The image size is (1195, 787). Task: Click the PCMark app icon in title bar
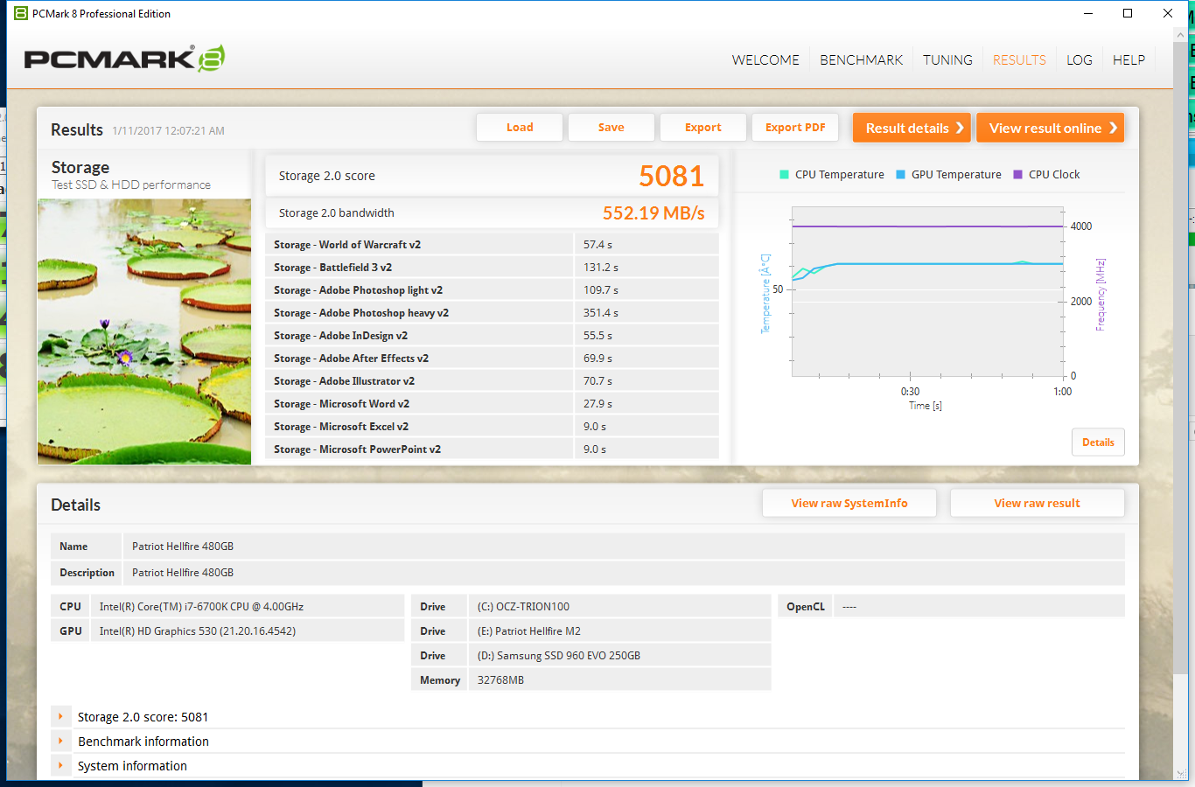(x=20, y=13)
